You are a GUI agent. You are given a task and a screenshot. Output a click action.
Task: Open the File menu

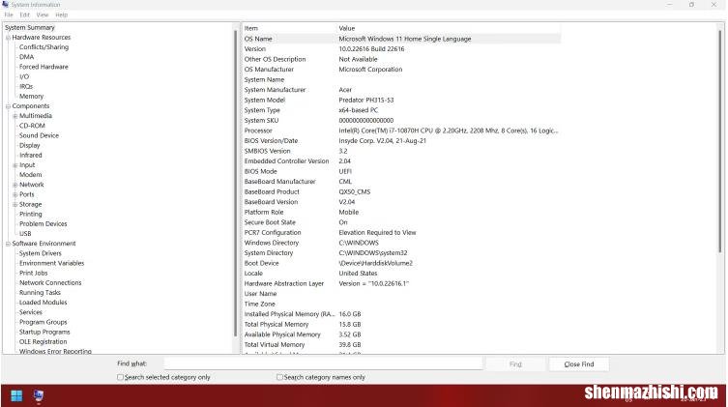[x=9, y=15]
